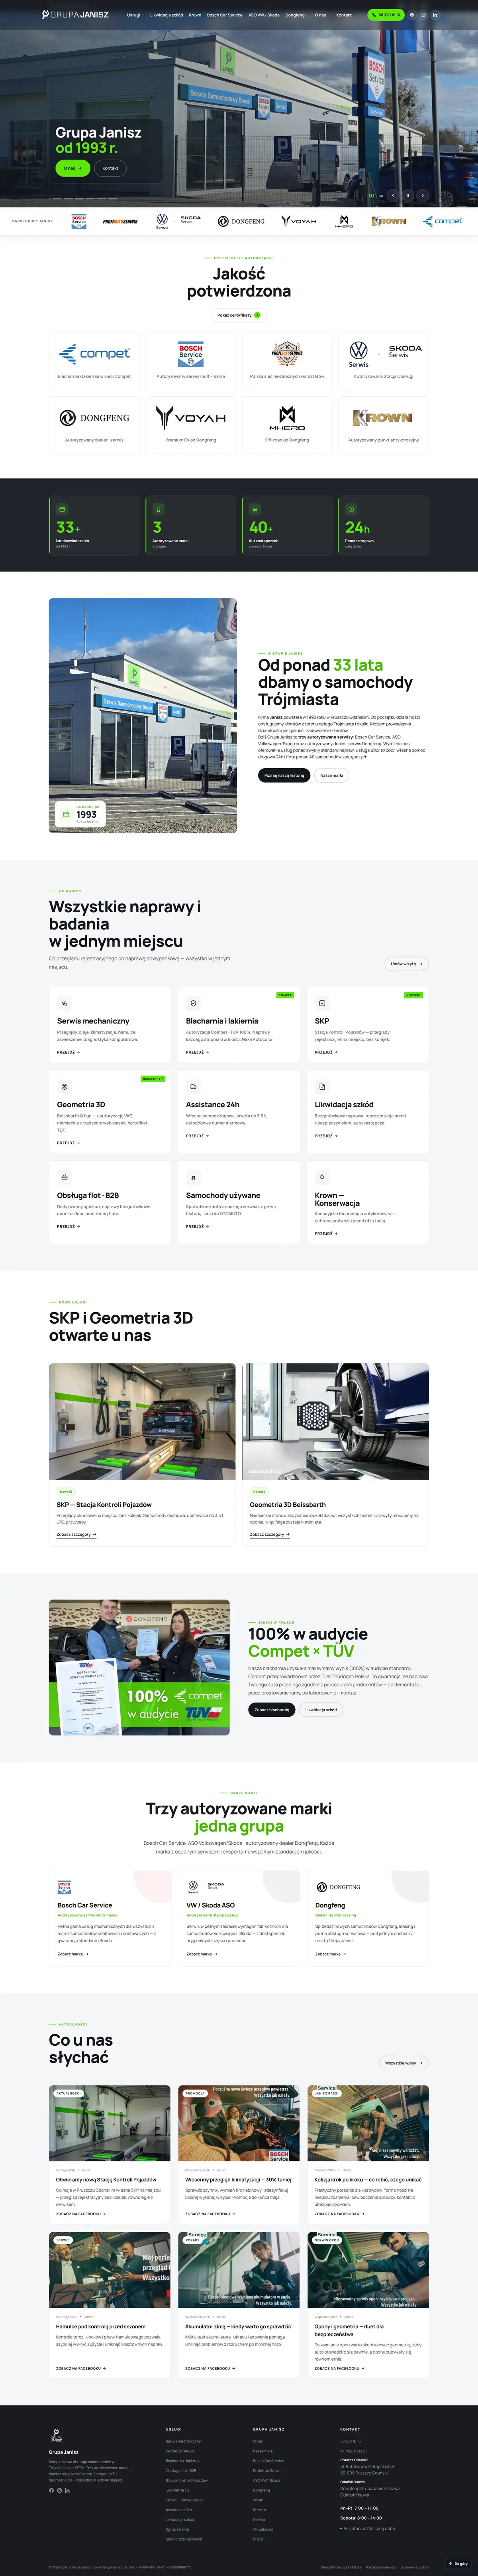Open the Instagram icon in the top header

(x=423, y=15)
